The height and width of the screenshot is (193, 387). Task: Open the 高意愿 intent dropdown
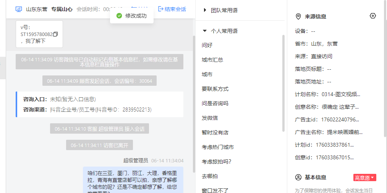365,178
